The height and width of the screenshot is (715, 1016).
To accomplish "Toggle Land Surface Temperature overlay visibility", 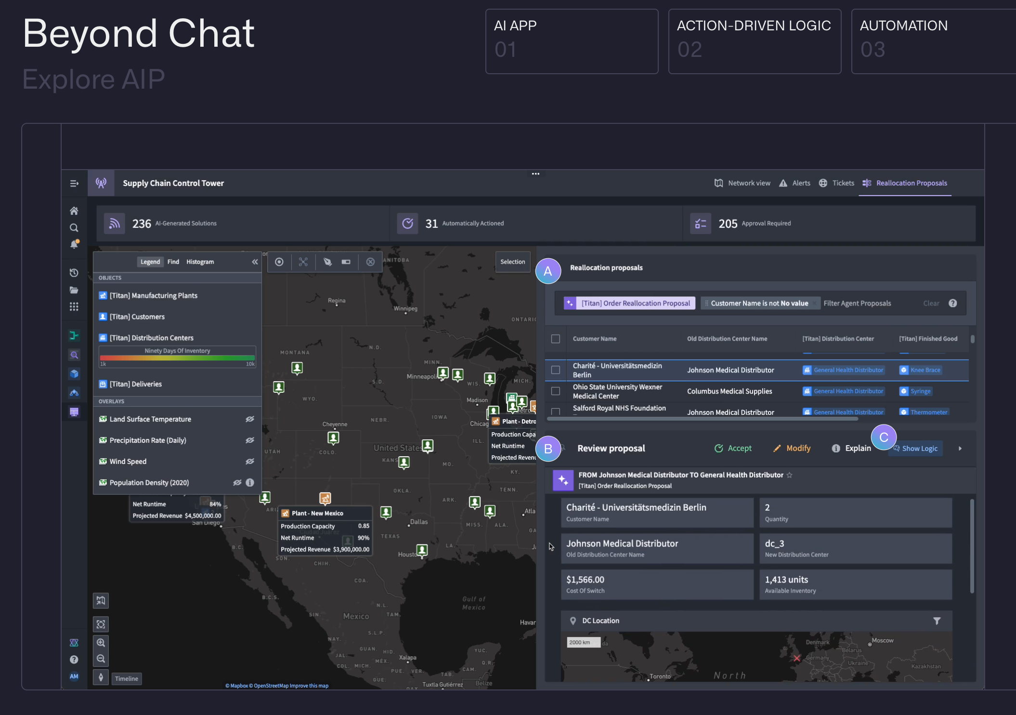I will click(x=249, y=419).
